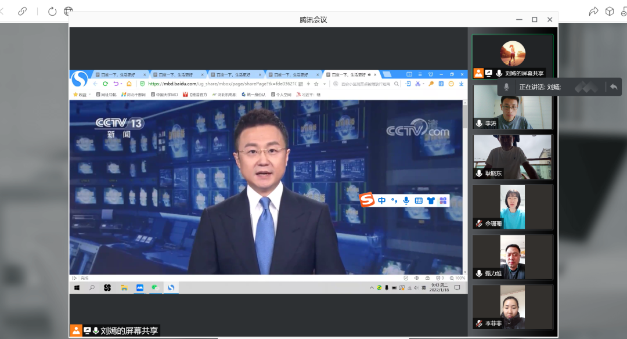The width and height of the screenshot is (627, 339).
Task: Click the IME punctuation mode icon
Action: click(394, 200)
